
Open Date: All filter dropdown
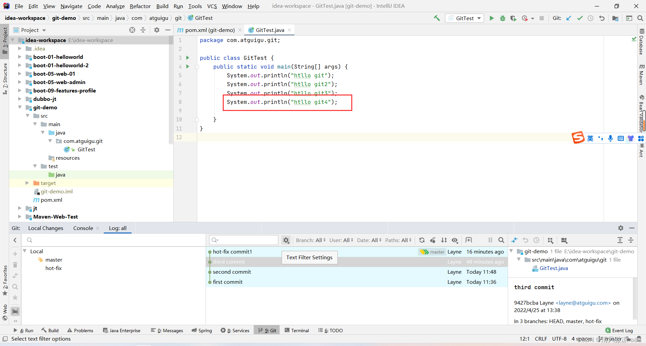[x=369, y=240]
